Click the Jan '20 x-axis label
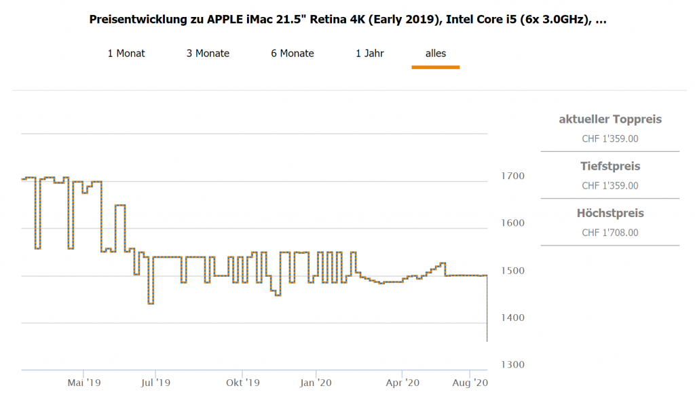Screen dimensions: 695x403 tap(316, 383)
